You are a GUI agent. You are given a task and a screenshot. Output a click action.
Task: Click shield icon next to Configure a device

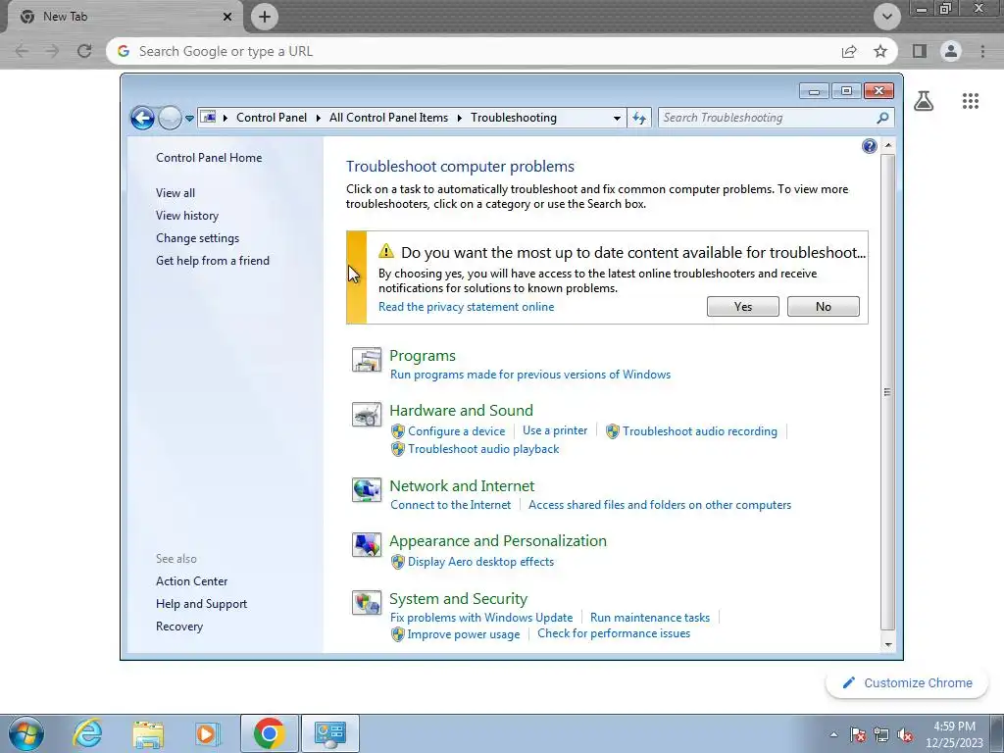pyautogui.click(x=398, y=431)
